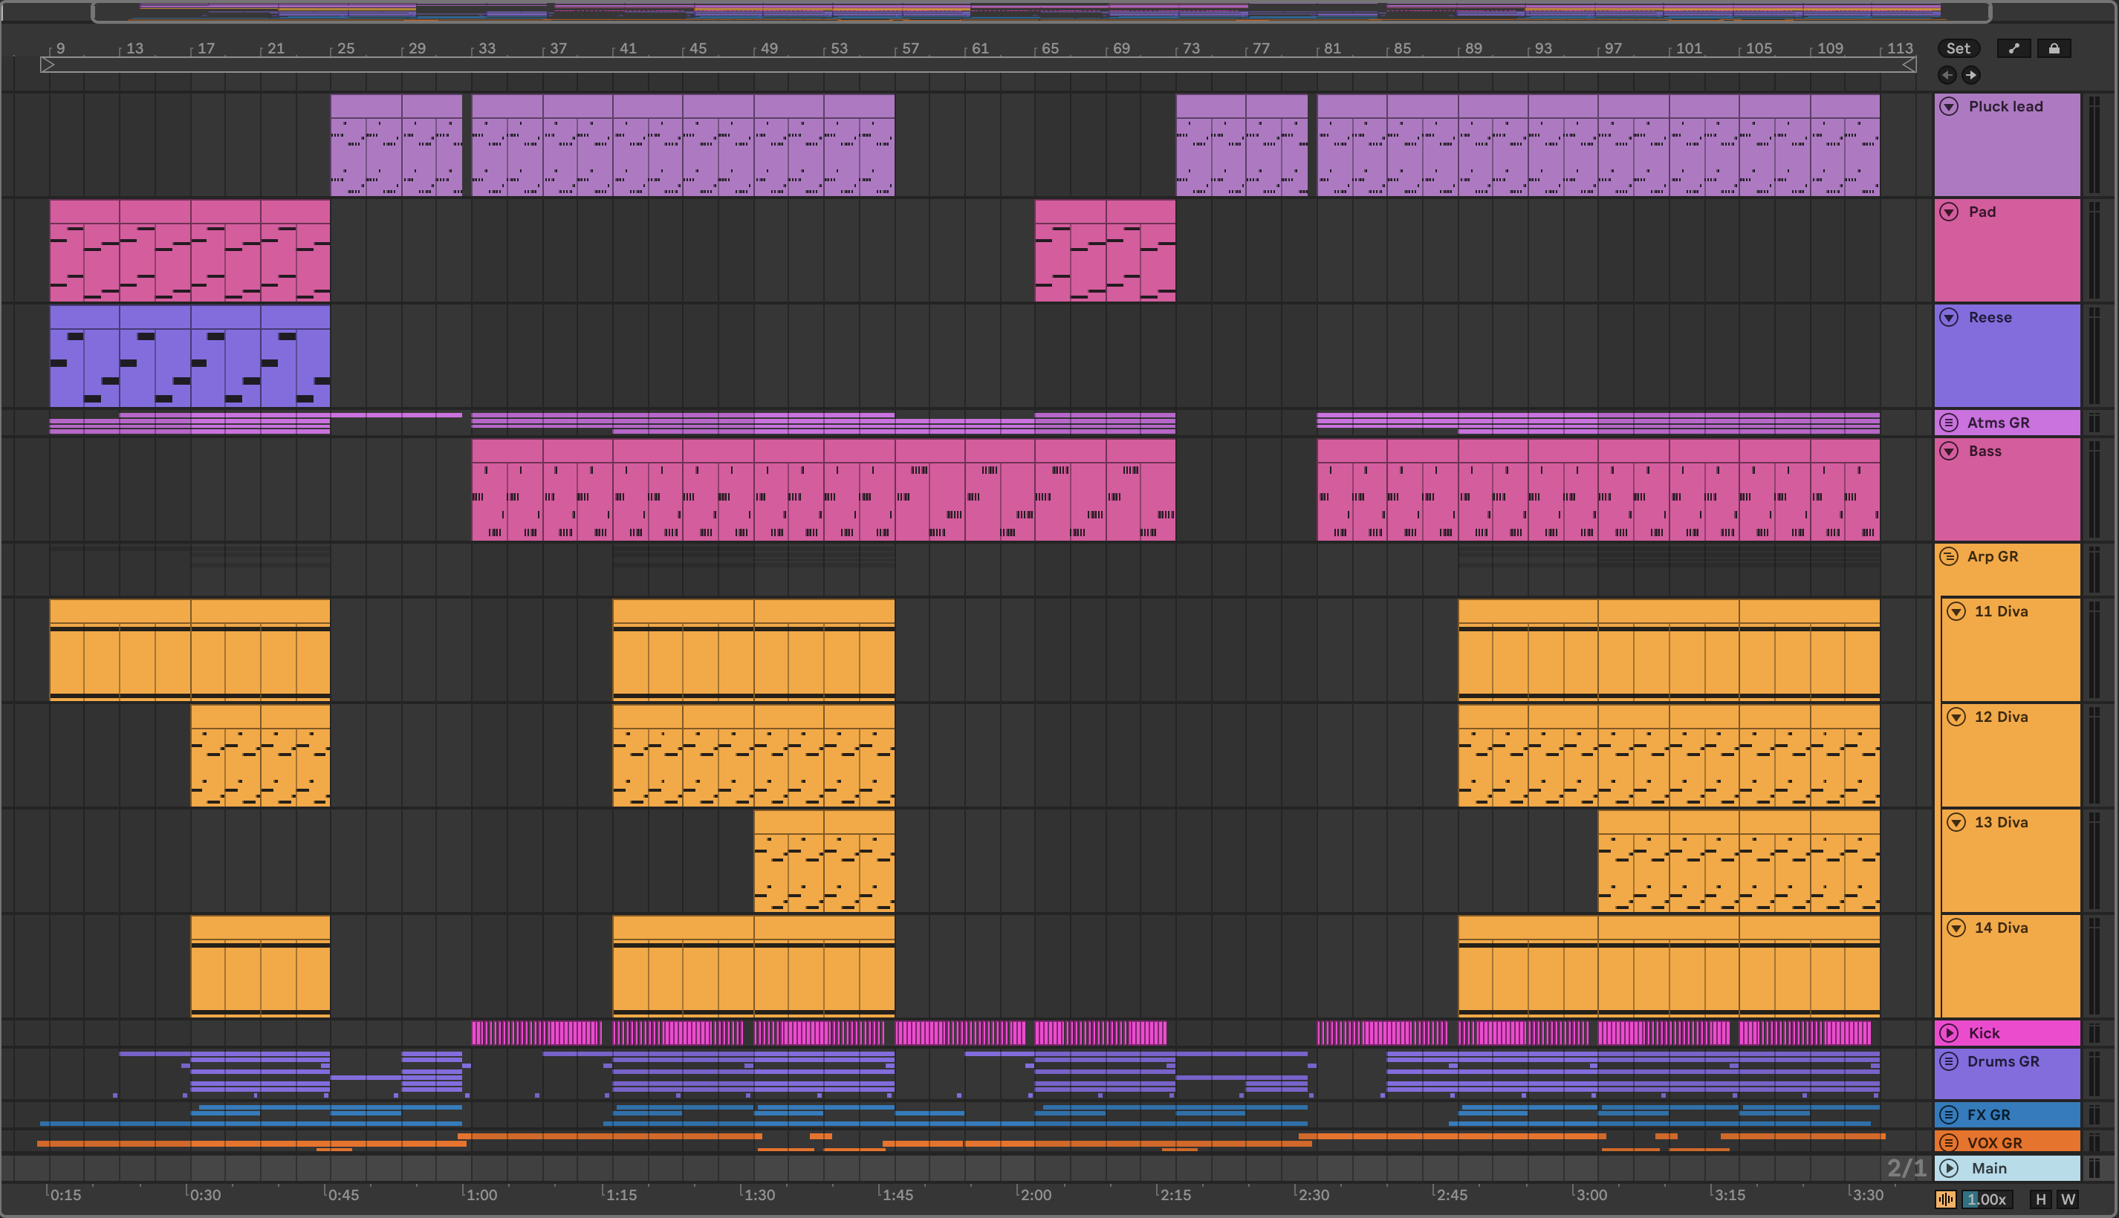Toggle the automation mode button
Image resolution: width=2119 pixels, height=1218 pixels.
click(x=2013, y=48)
